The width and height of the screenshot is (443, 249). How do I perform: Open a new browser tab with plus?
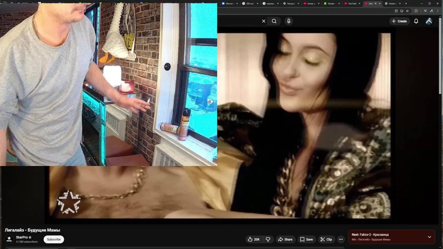click(x=406, y=3)
